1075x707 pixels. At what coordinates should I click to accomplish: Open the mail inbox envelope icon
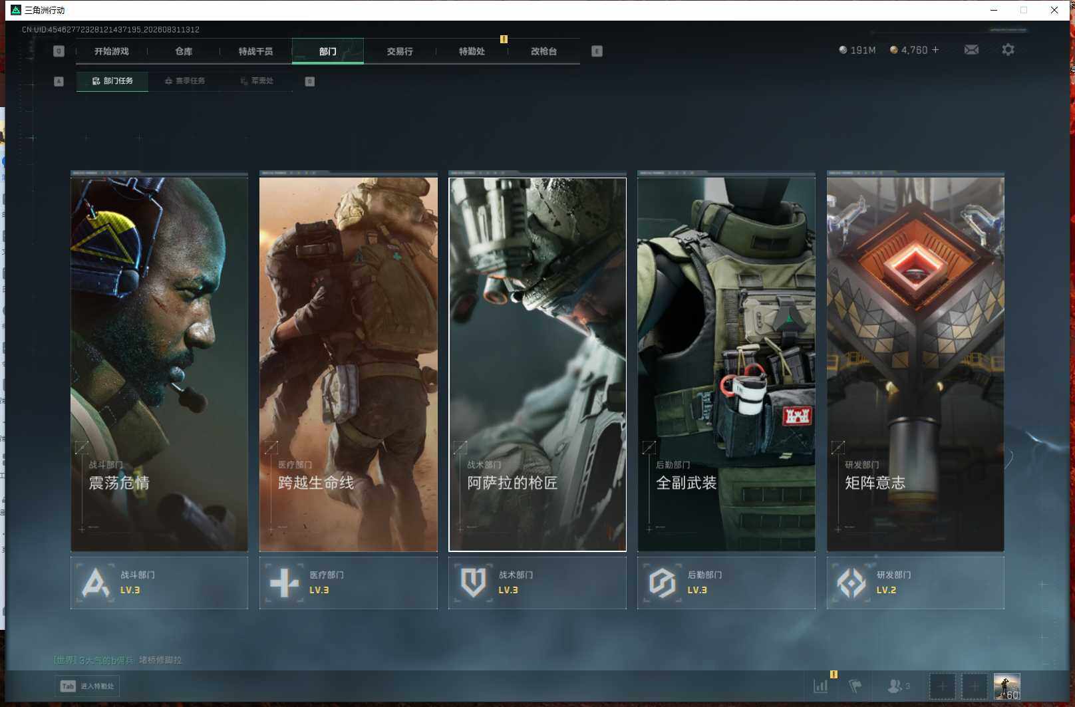pyautogui.click(x=971, y=50)
